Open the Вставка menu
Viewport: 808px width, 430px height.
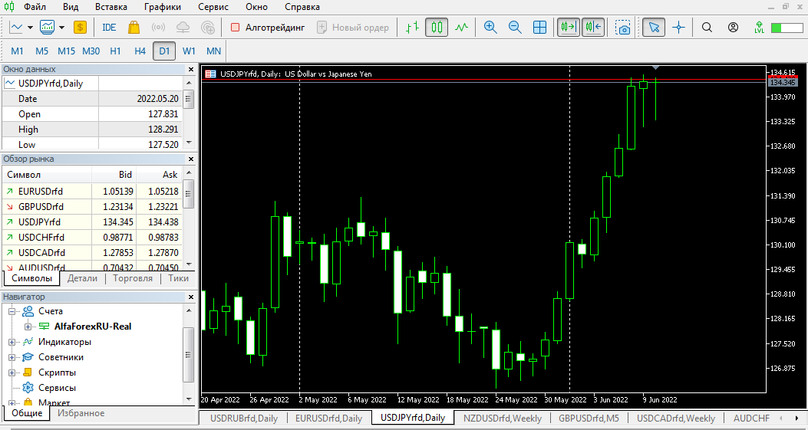pos(110,7)
